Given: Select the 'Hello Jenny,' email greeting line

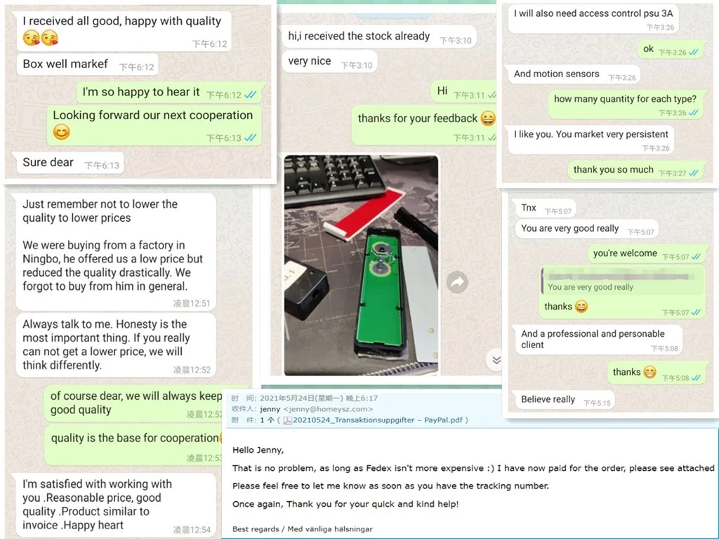Looking at the screenshot, I should click(x=258, y=450).
